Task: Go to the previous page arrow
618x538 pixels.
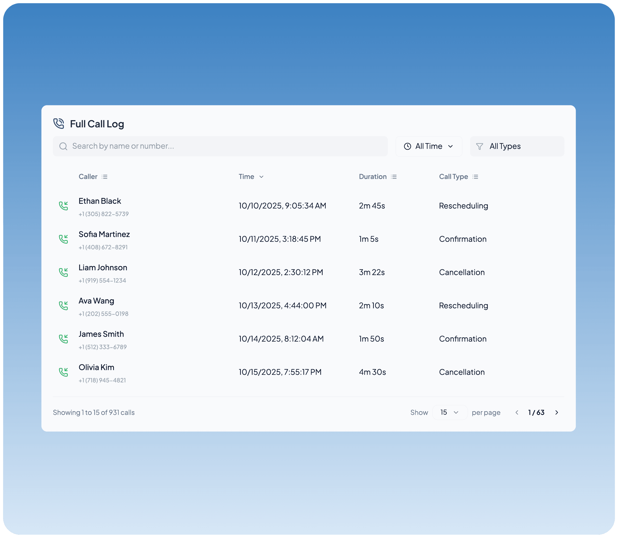Action: tap(517, 412)
